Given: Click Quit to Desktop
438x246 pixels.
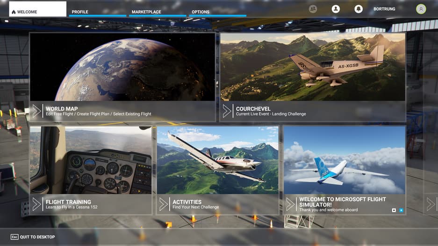Looking at the screenshot, I should (33, 237).
